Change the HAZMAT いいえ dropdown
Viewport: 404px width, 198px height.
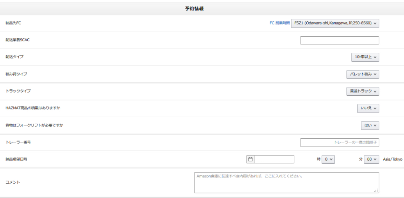[x=368, y=109]
